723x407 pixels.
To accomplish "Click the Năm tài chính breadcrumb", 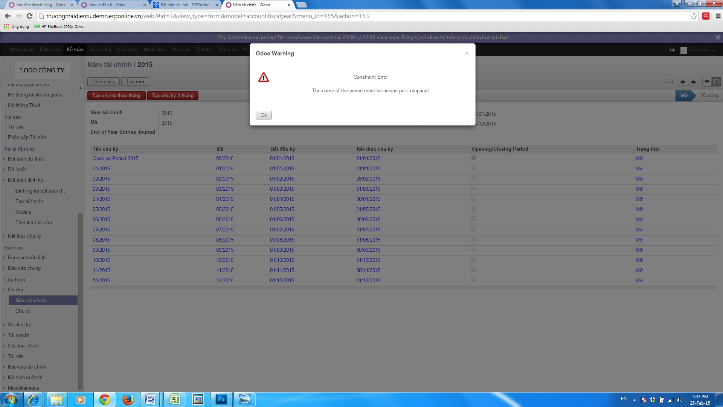I will pos(110,64).
